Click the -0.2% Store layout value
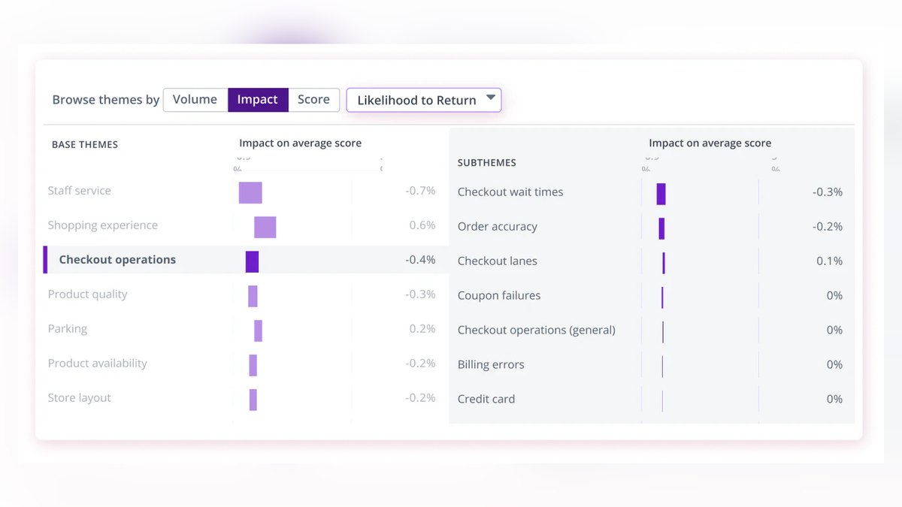 click(420, 398)
